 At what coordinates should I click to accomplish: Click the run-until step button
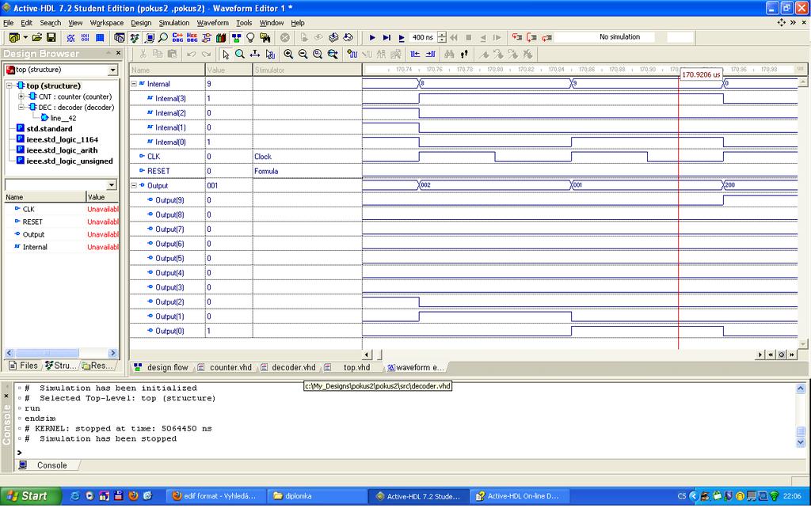pyautogui.click(x=386, y=37)
